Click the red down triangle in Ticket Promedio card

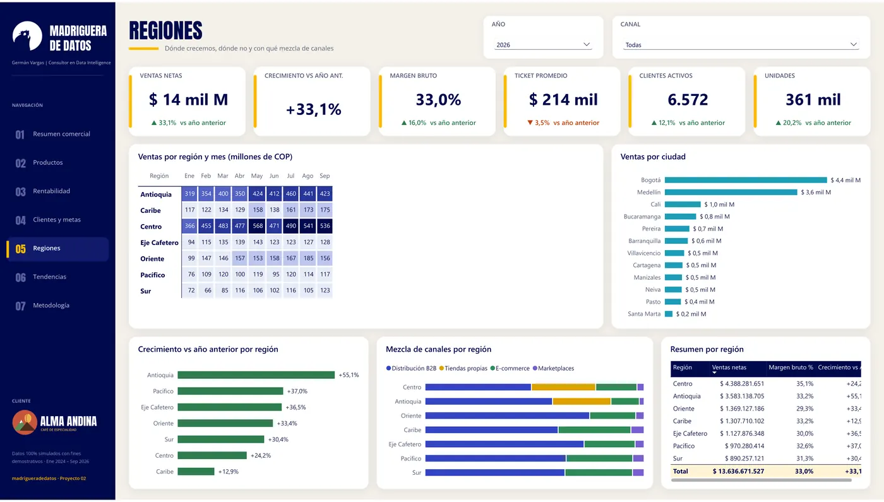[x=530, y=123]
